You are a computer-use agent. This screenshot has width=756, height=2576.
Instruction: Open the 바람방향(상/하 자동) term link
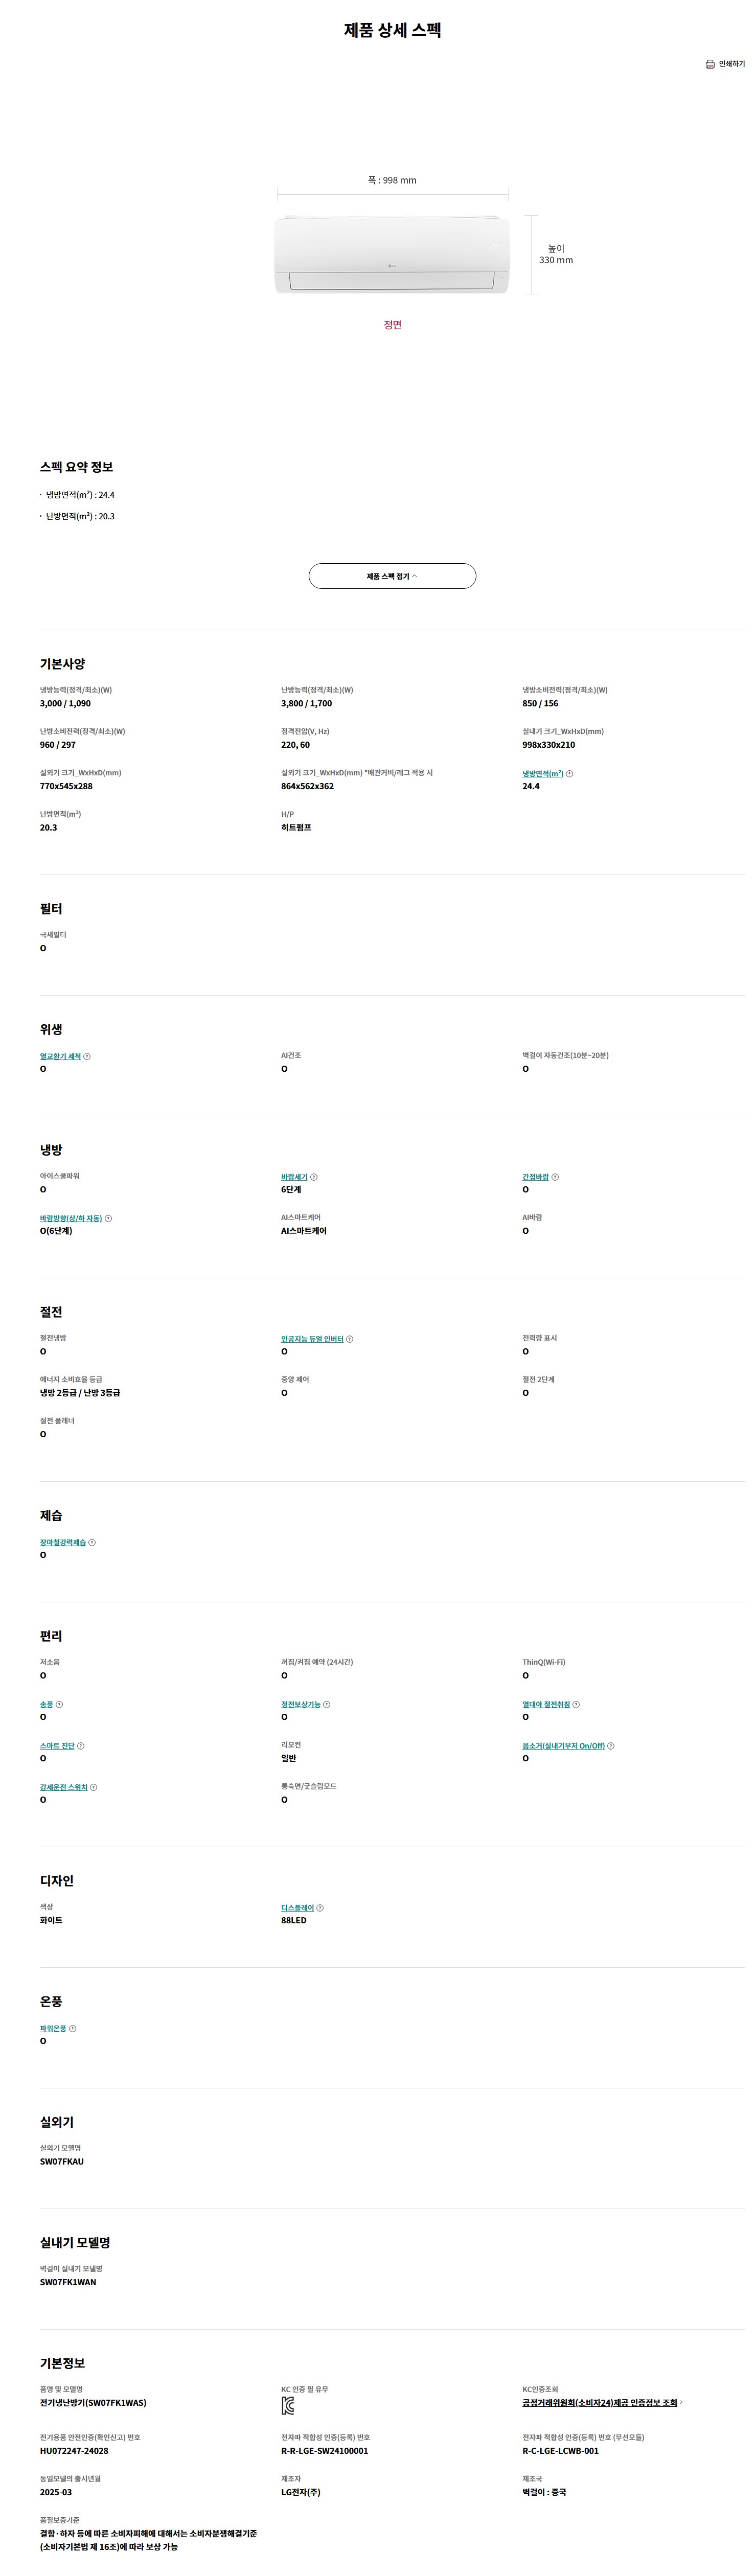[71, 1218]
